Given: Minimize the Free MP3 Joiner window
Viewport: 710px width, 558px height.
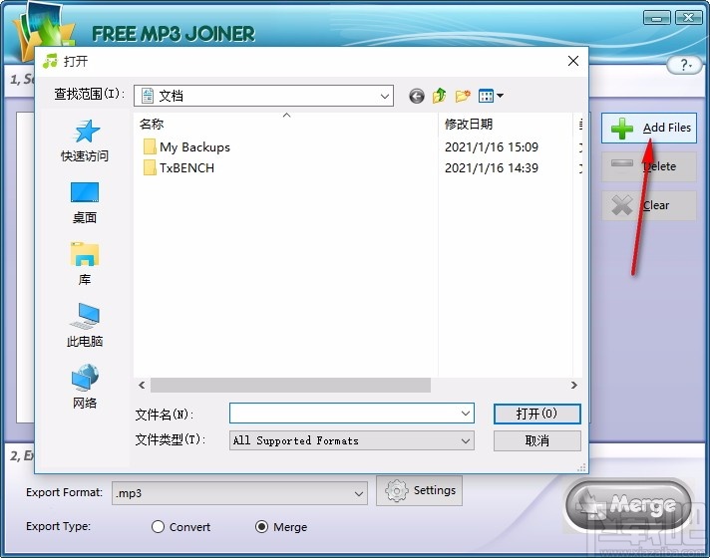Looking at the screenshot, I should [x=656, y=18].
